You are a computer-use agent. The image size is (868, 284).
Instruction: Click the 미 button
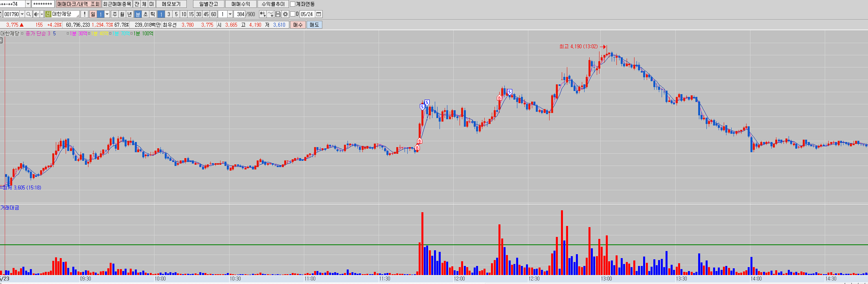151,4
